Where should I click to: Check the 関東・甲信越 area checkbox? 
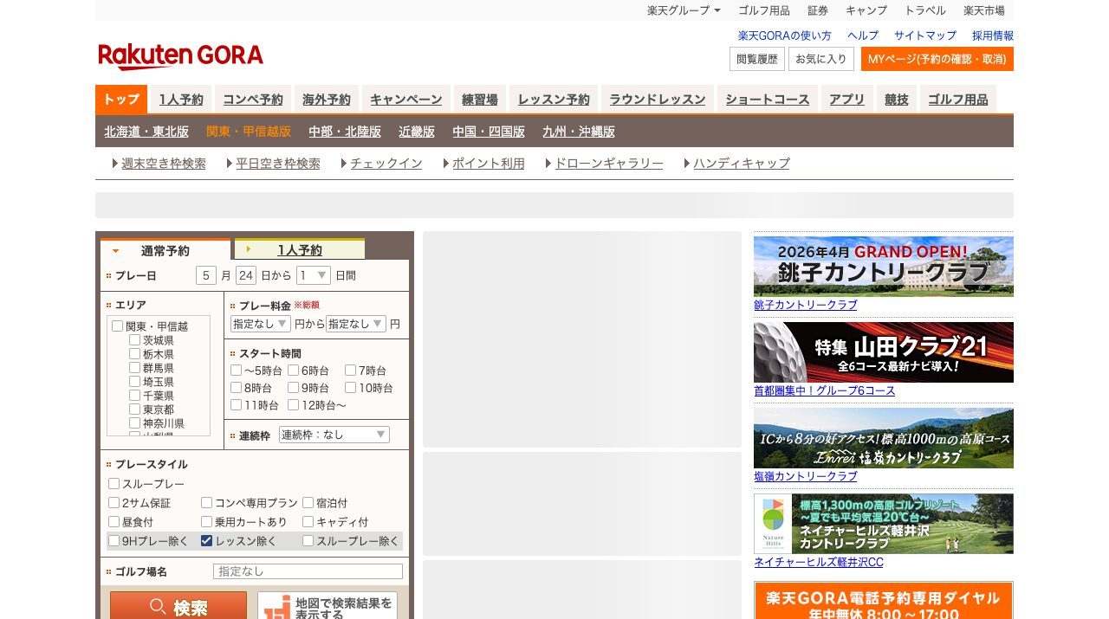coord(117,326)
